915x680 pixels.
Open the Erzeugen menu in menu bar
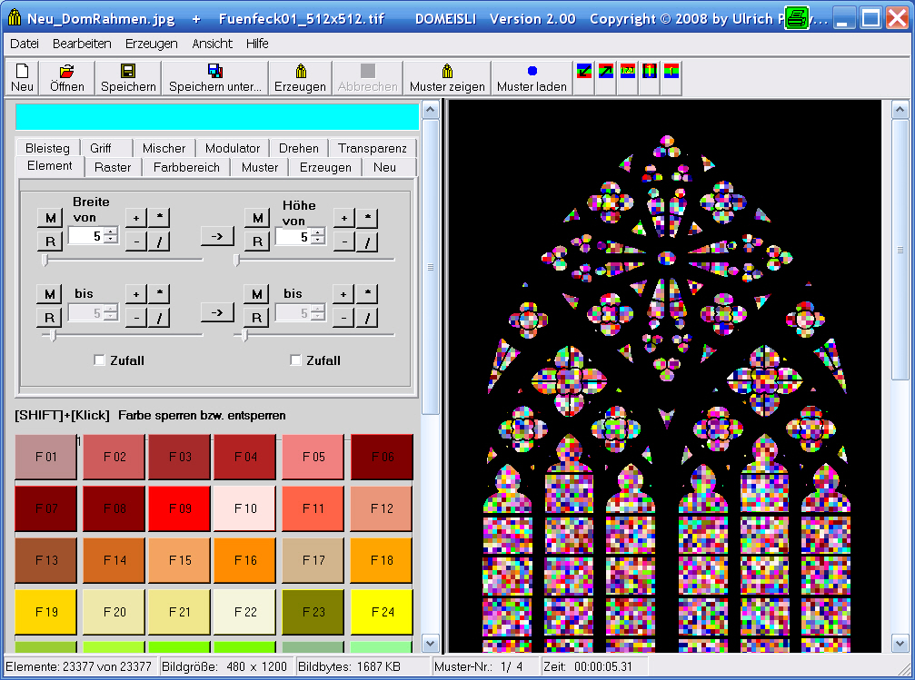click(151, 44)
